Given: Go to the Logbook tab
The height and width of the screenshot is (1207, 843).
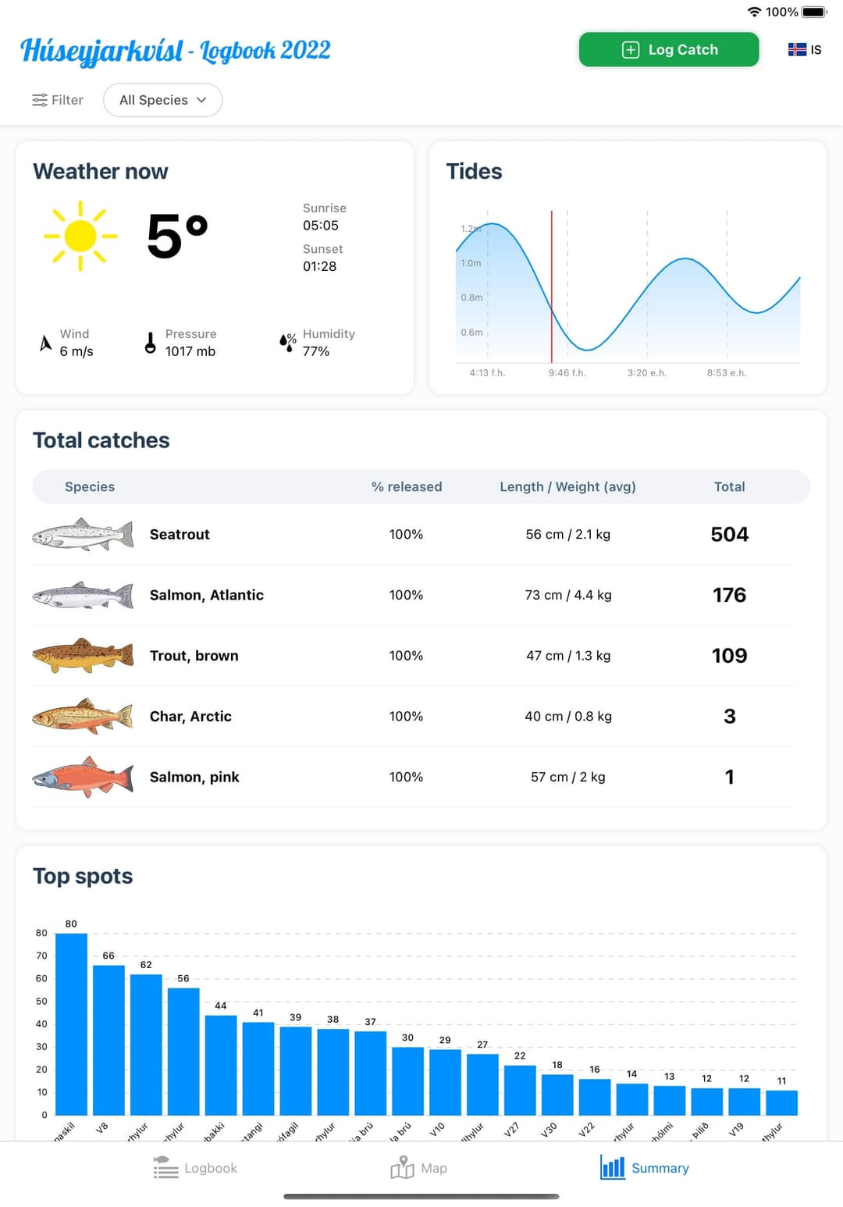Looking at the screenshot, I should click(195, 1168).
